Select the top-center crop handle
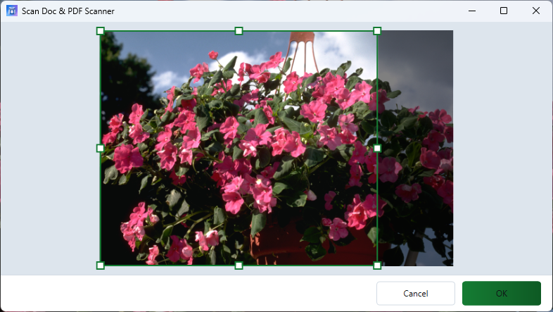This screenshot has width=553, height=312. click(239, 31)
